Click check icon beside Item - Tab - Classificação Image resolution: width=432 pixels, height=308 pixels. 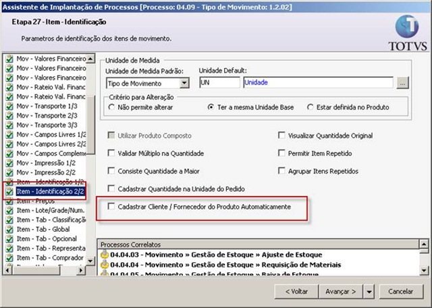click(x=9, y=220)
